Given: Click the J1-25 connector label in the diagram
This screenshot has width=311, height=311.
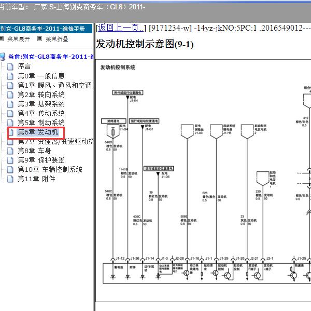Looking at the screenshot, I should (302, 259).
